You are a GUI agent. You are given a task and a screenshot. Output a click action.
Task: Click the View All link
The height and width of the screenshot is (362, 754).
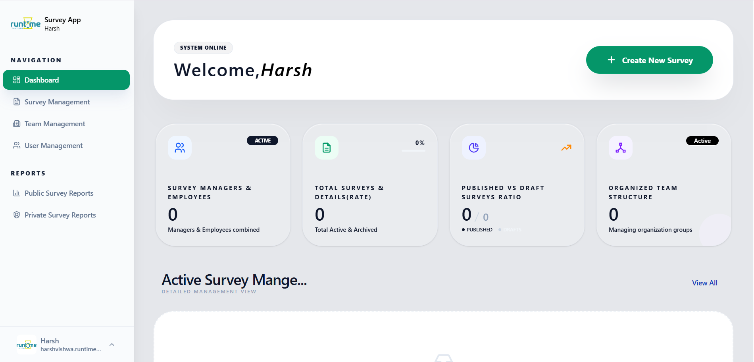pyautogui.click(x=704, y=283)
